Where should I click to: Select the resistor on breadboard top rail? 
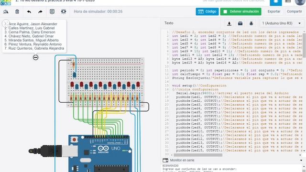coord(73,64)
